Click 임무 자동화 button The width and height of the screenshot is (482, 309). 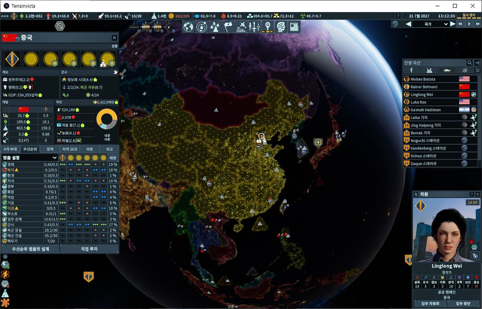(x=430, y=303)
